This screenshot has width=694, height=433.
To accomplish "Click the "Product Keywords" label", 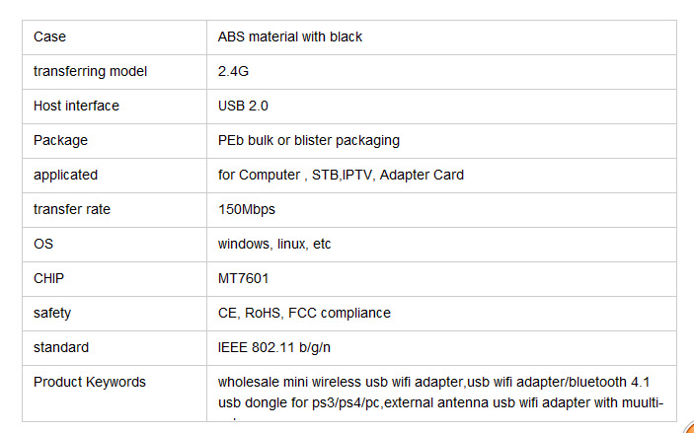I will [x=89, y=382].
